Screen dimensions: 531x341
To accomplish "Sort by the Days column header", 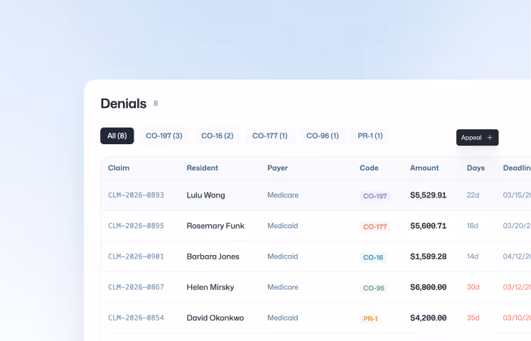I will (x=476, y=168).
